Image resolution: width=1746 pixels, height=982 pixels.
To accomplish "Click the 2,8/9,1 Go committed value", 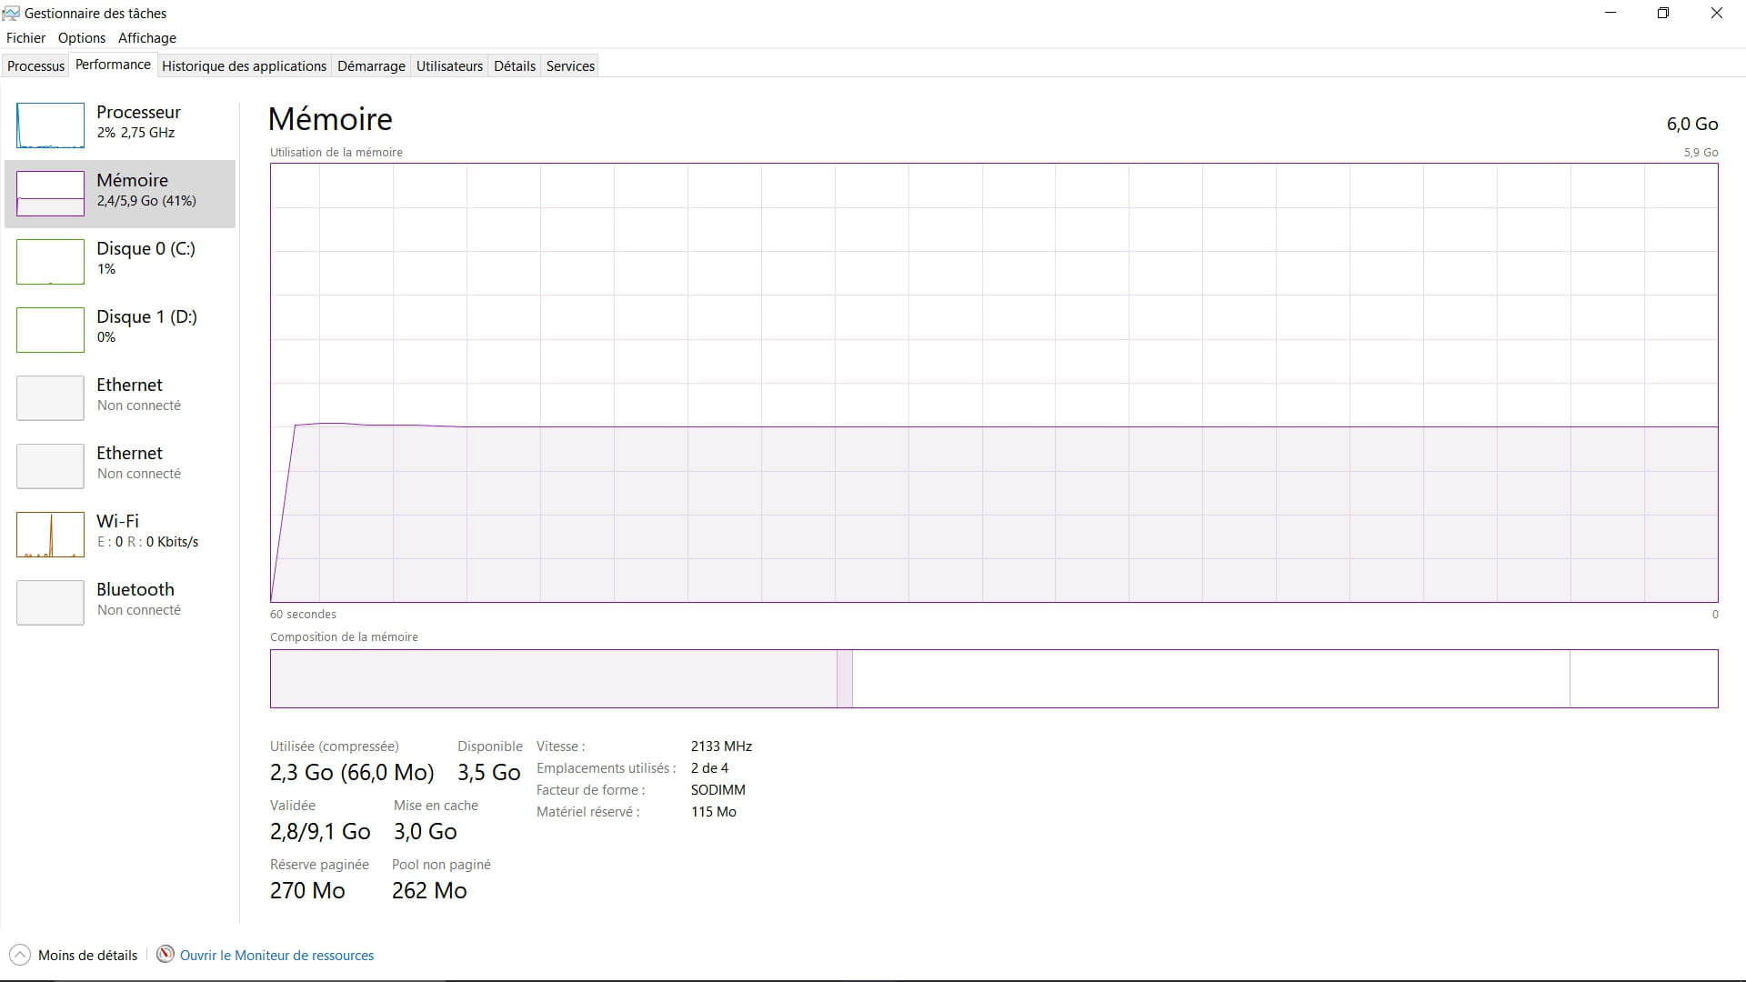I will pyautogui.click(x=320, y=832).
